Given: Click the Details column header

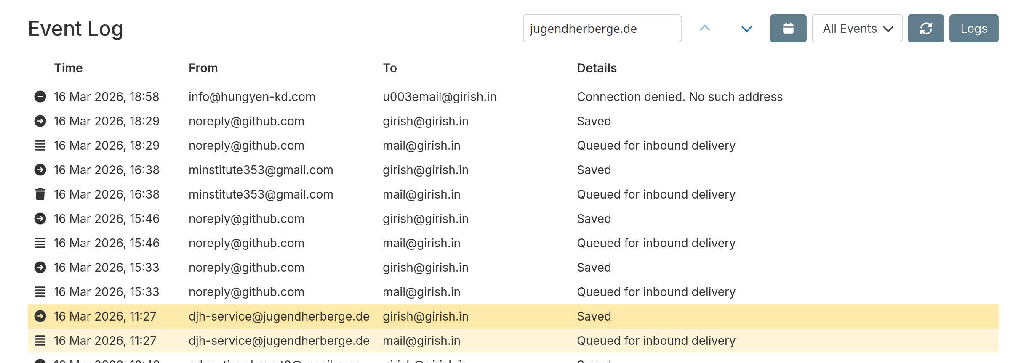Looking at the screenshot, I should pyautogui.click(x=597, y=68).
